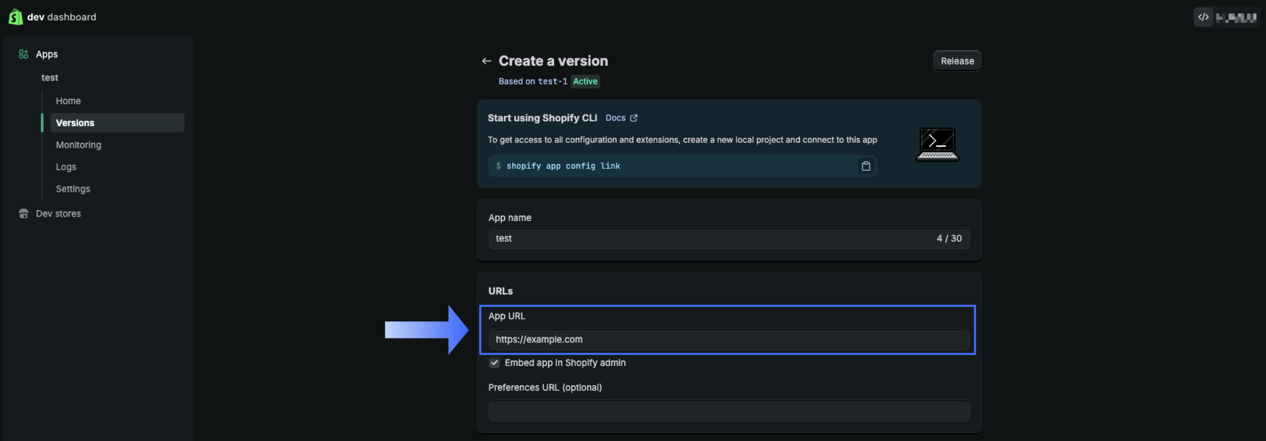
Task: Focus the App URL input field
Action: click(x=728, y=340)
